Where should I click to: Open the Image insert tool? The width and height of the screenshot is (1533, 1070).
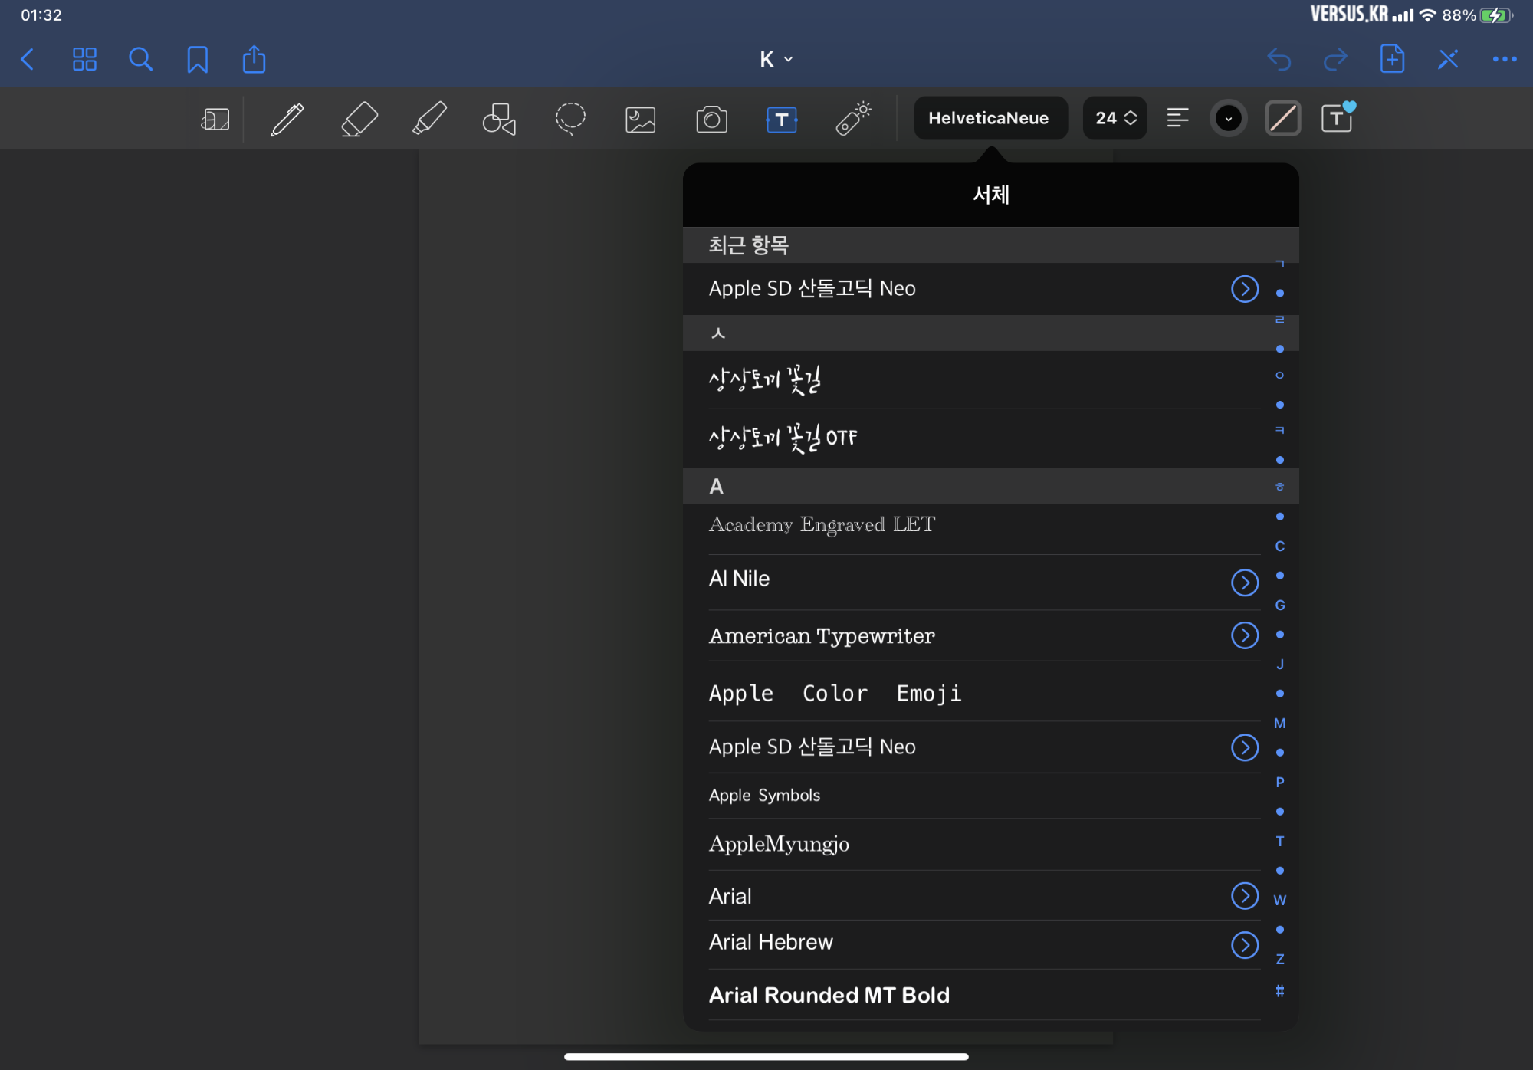(x=641, y=119)
